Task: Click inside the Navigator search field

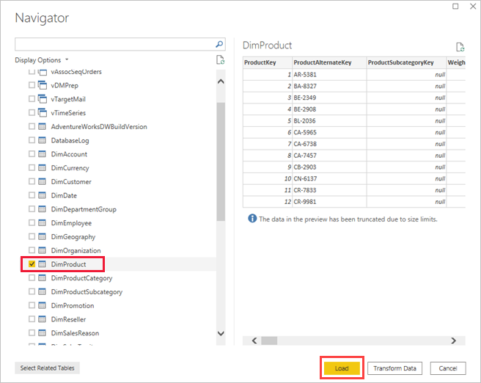Action: 114,44
